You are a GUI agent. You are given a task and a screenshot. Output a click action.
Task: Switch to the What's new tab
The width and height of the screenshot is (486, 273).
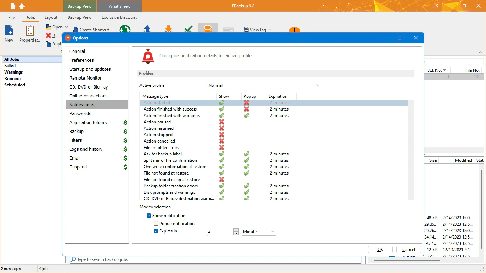coord(119,6)
